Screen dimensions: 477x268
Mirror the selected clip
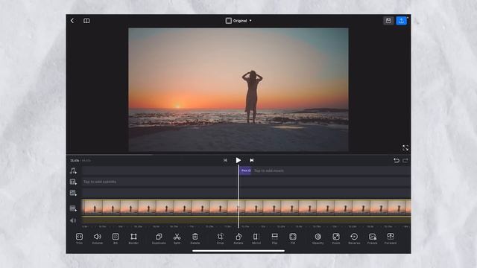coord(256,238)
